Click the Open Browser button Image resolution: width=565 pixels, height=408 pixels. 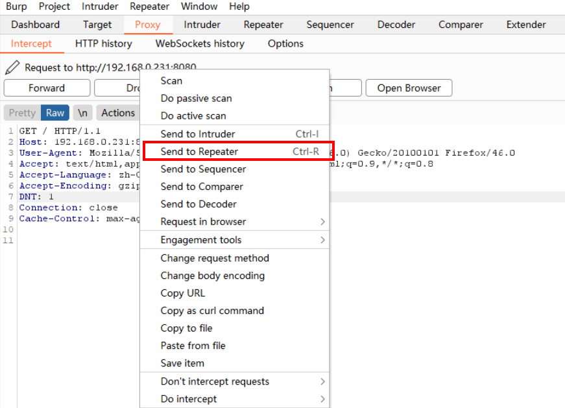[x=409, y=88]
